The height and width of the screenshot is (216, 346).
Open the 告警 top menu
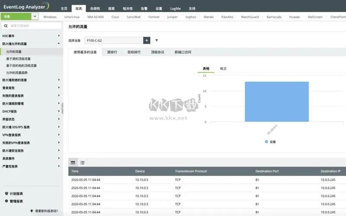[144, 9]
